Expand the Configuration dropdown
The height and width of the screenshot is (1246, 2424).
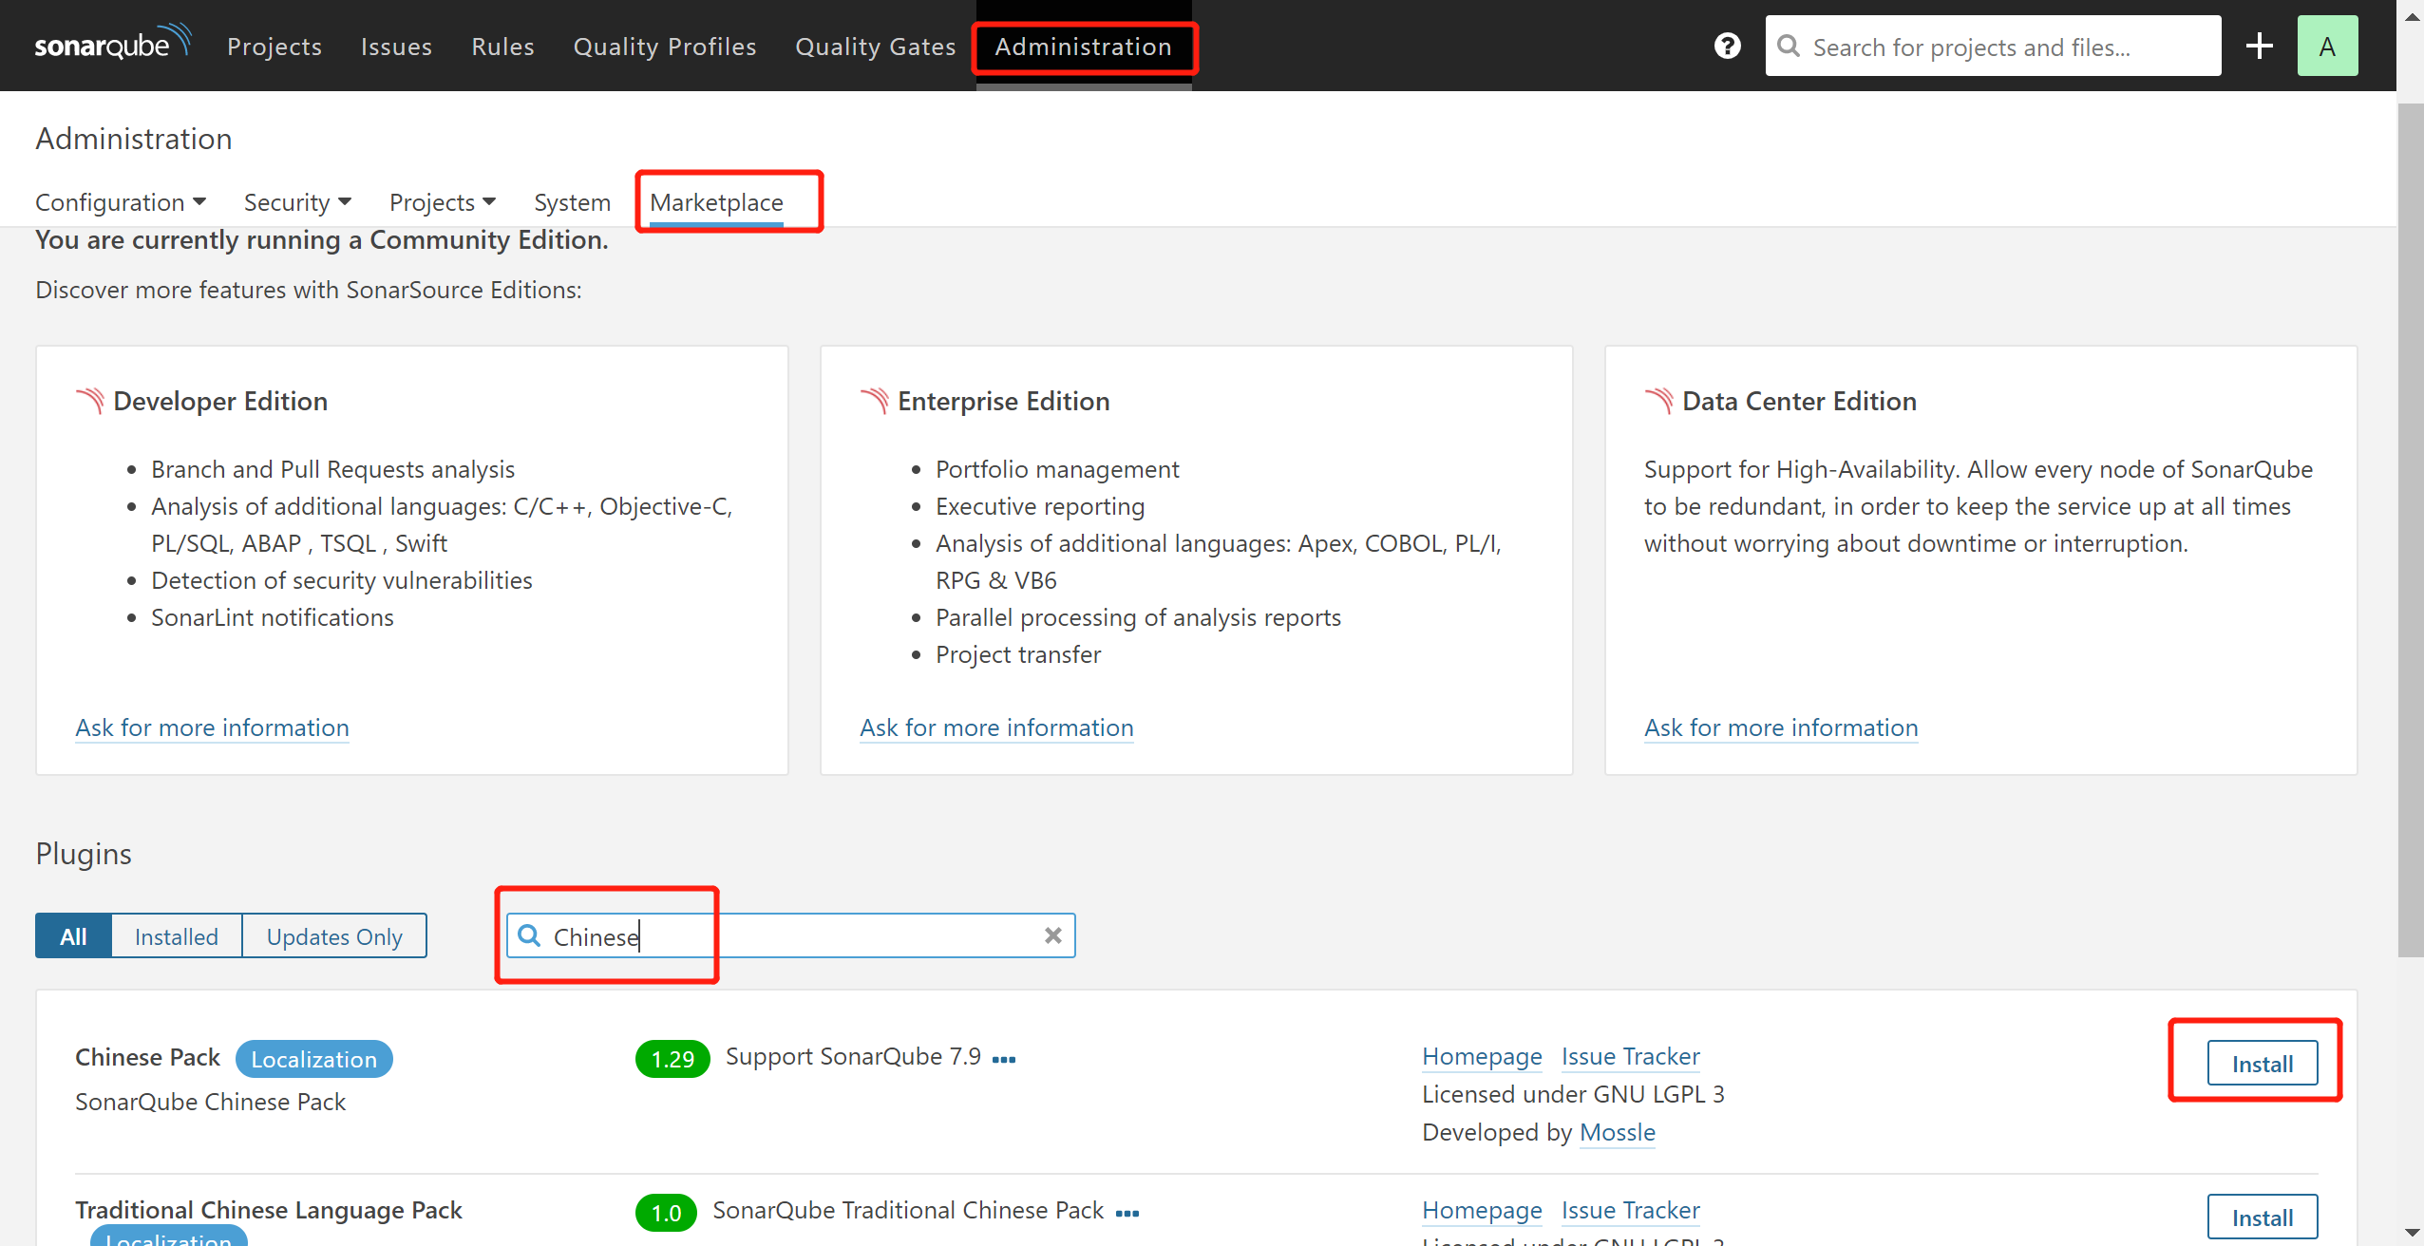coord(120,201)
